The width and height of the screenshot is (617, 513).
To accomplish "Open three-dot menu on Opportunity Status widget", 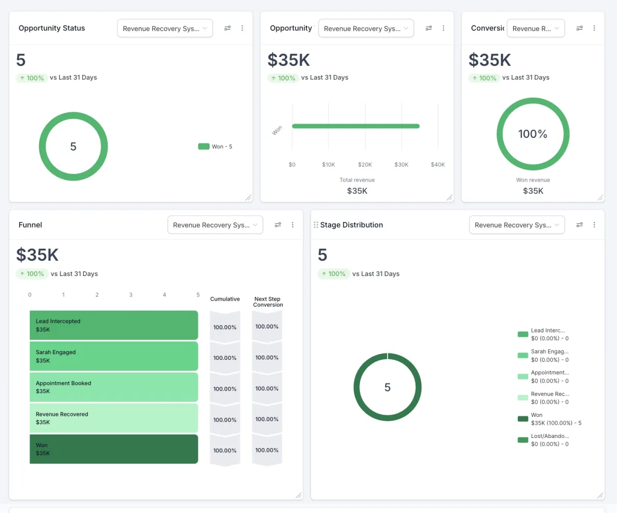I will [x=242, y=28].
